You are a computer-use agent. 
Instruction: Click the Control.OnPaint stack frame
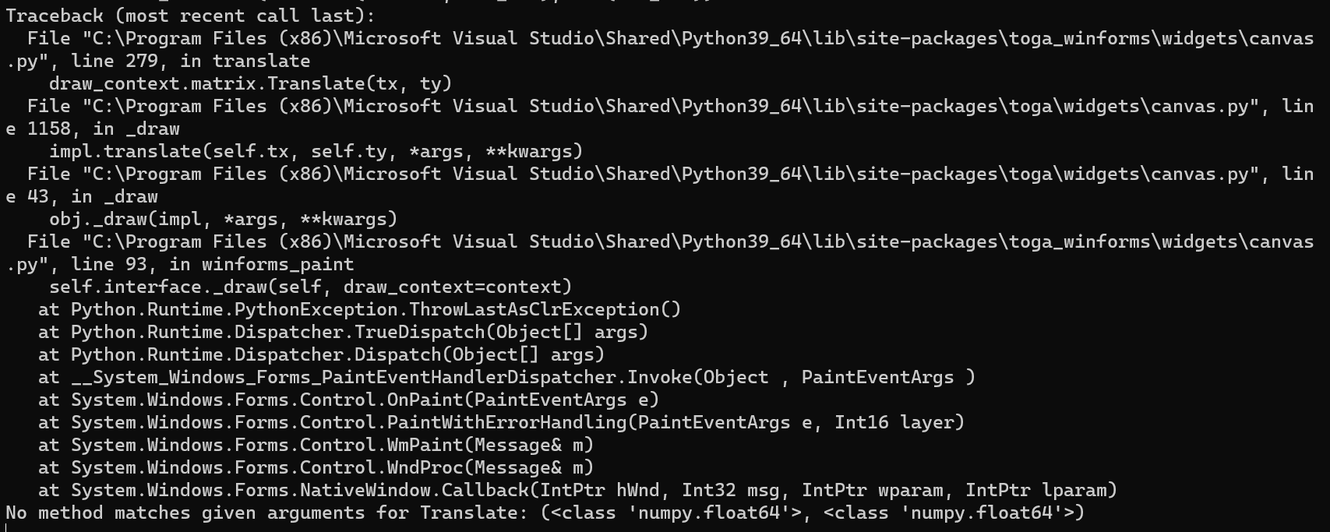coord(348,400)
